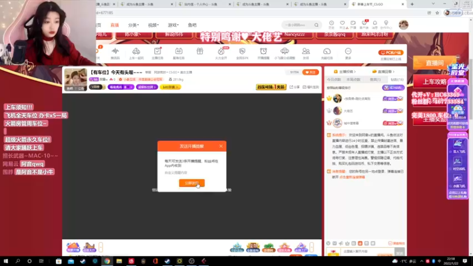The width and height of the screenshot is (473, 266).
Task: Click the bookmark star in address bar
Action: click(437, 12)
